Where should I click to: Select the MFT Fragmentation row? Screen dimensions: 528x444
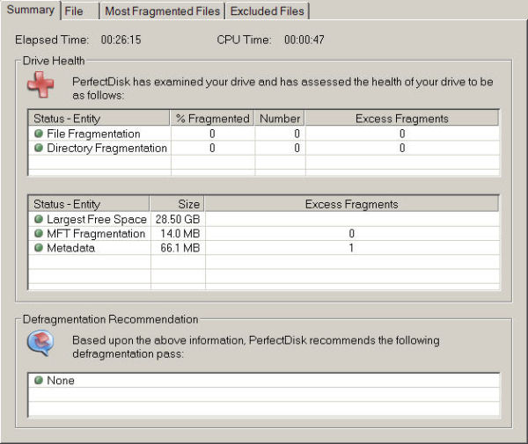tap(264, 234)
